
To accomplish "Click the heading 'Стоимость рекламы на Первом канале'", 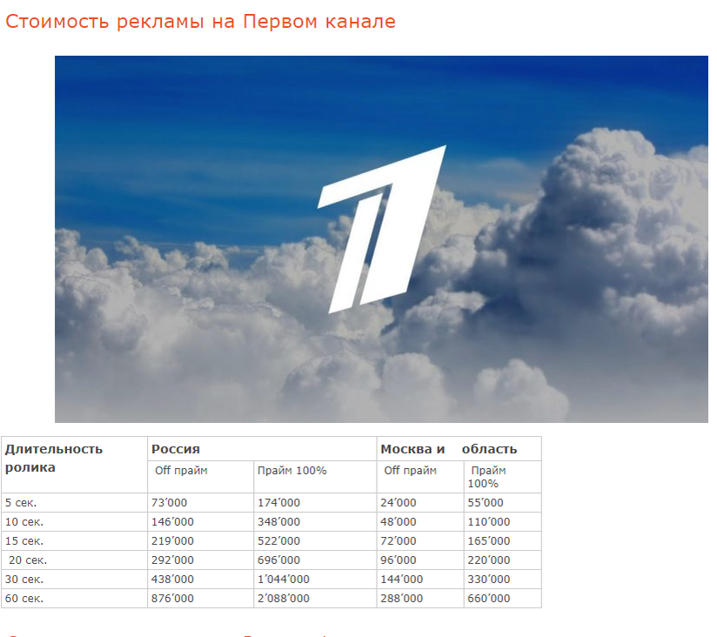I will 200,22.
